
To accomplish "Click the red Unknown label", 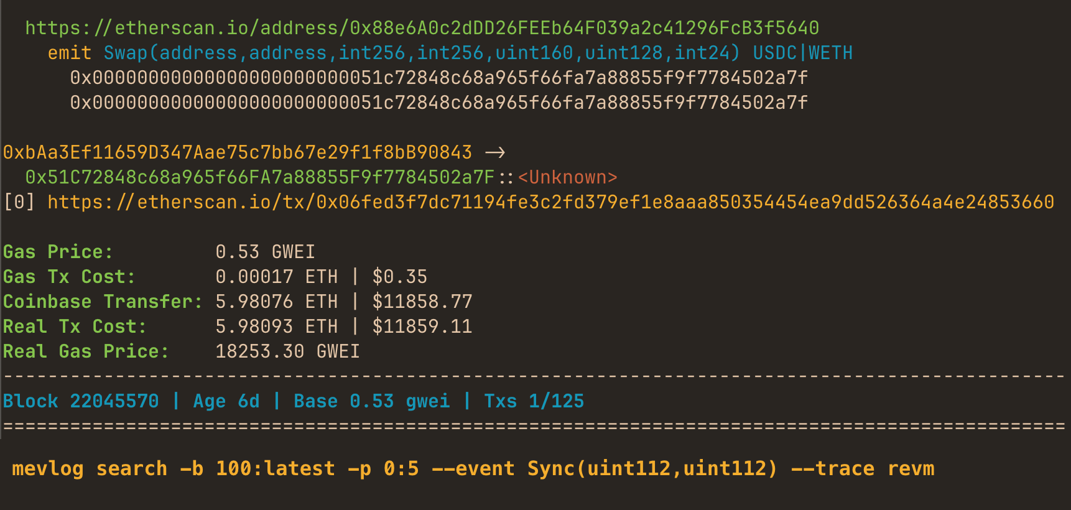I will (x=567, y=177).
